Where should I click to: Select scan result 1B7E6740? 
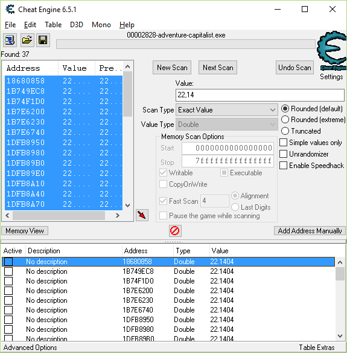(x=63, y=132)
